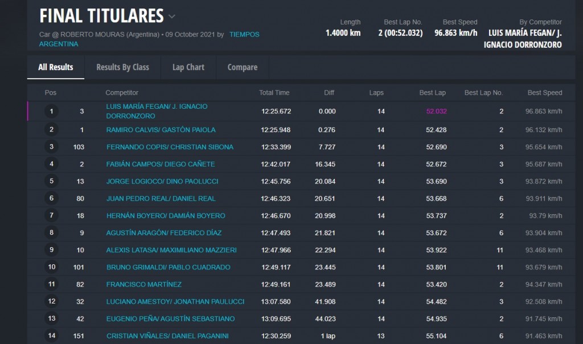This screenshot has height=344, width=583.
Task: Select header length value 1.4000 km
Action: click(x=343, y=32)
